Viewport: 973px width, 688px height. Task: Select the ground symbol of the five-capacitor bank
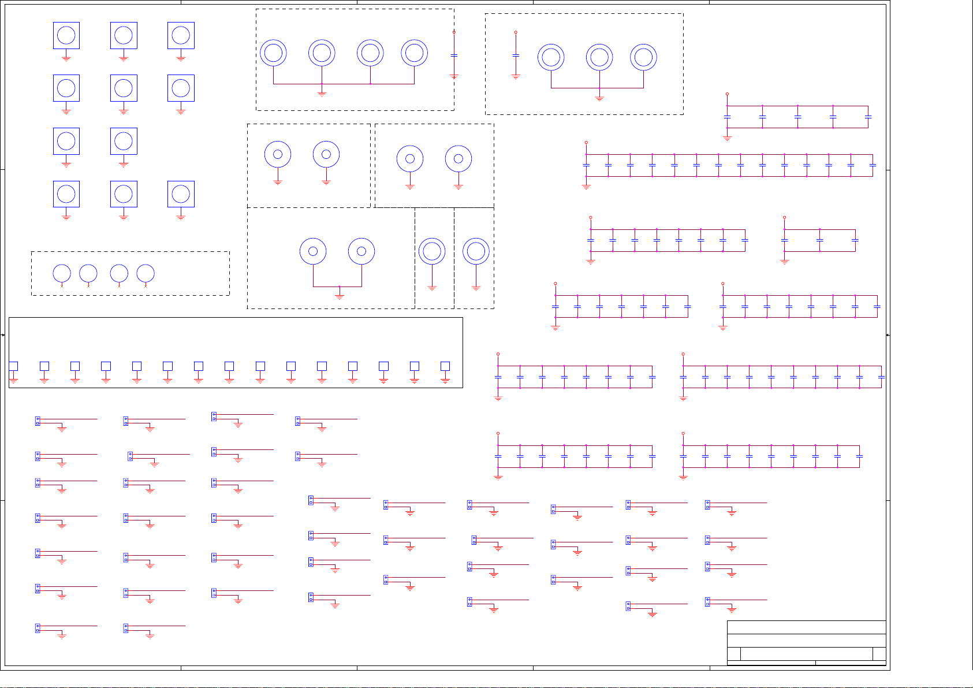coord(727,138)
